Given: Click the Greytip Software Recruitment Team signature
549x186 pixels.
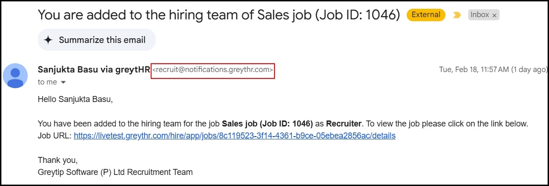Looking at the screenshot, I should click(115, 172).
